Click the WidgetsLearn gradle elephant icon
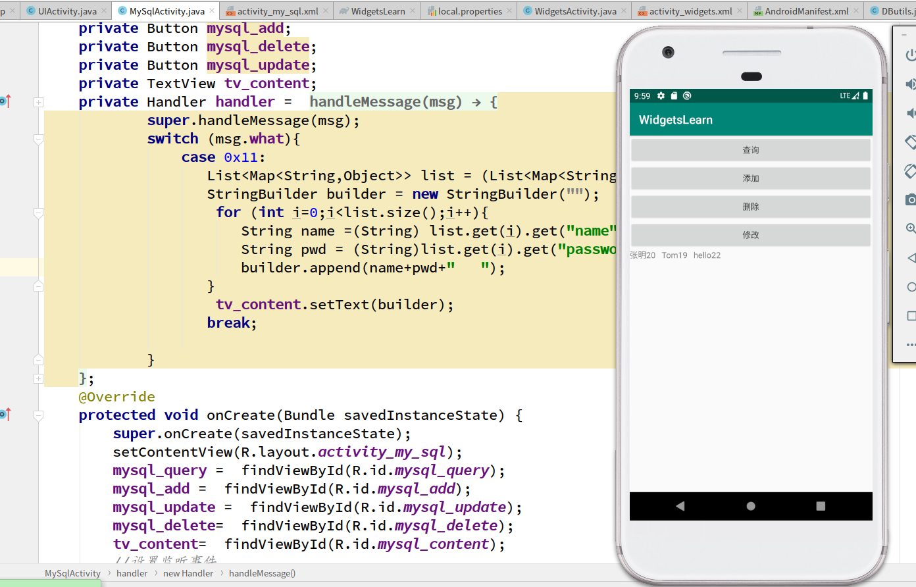The image size is (916, 587). click(343, 11)
